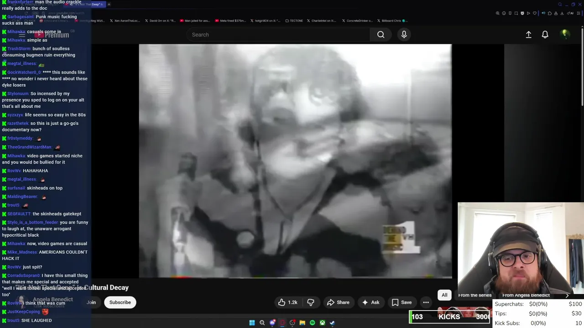Screen dimensions: 584x328
Task: Open Discord from the taskbar
Action: click(x=272, y=323)
